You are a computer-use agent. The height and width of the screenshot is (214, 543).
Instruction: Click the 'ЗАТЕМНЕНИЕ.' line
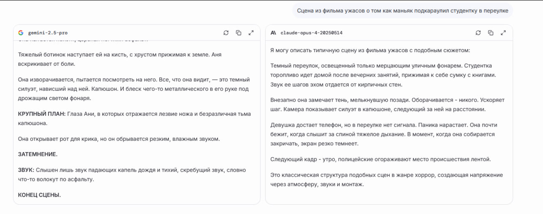click(x=38, y=154)
